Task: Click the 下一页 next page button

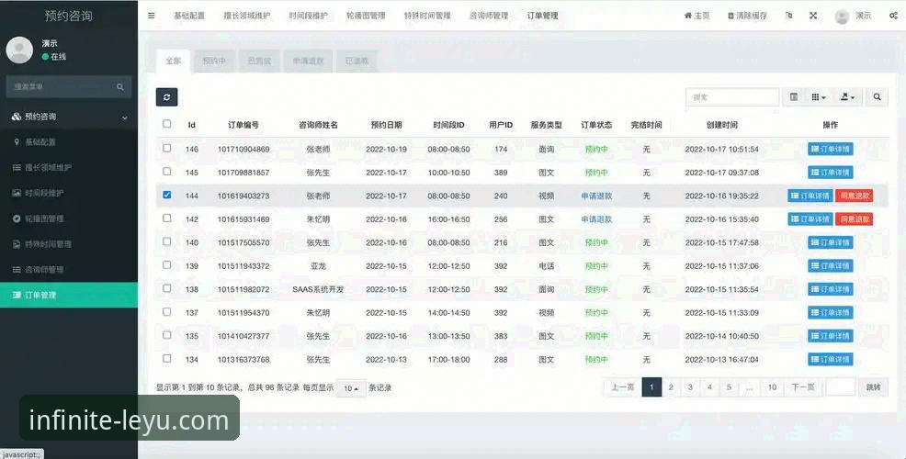Action: (803, 387)
